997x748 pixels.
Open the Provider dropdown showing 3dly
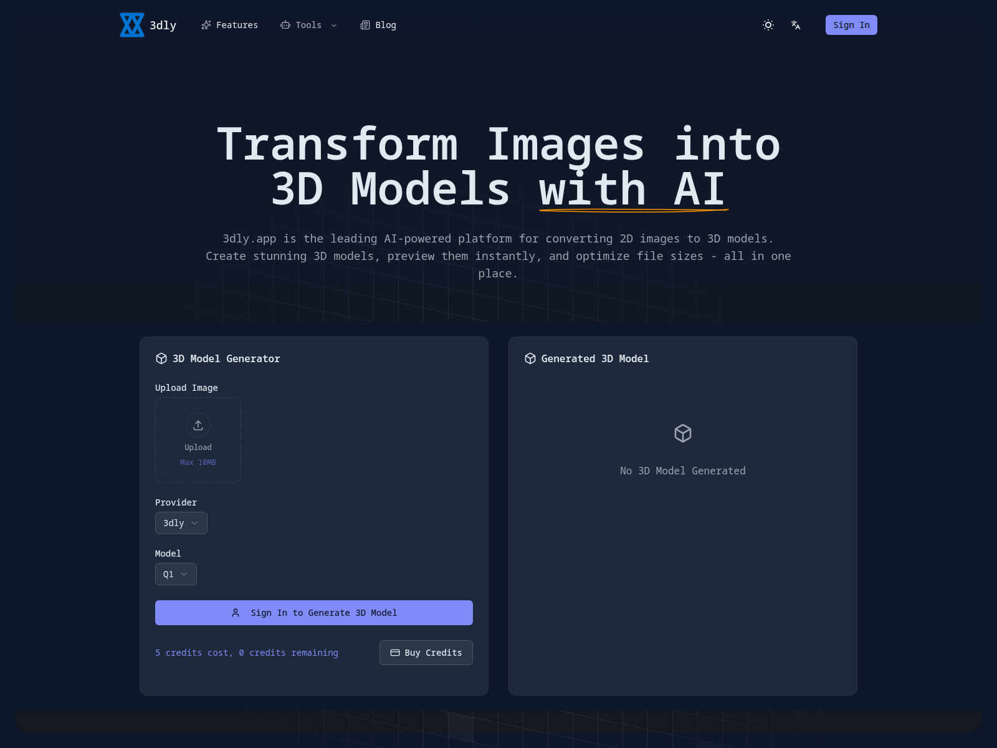coord(181,523)
